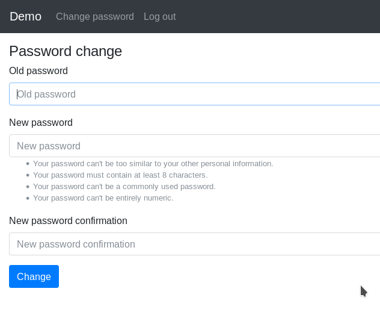Screen dimensions: 380x318
Task: Click the commonly used password hint
Action: click(124, 186)
